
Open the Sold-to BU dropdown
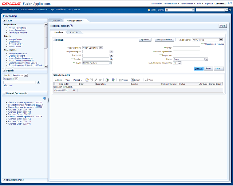click(x=111, y=55)
